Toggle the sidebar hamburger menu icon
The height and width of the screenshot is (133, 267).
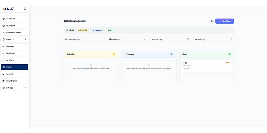pyautogui.click(x=25, y=9)
